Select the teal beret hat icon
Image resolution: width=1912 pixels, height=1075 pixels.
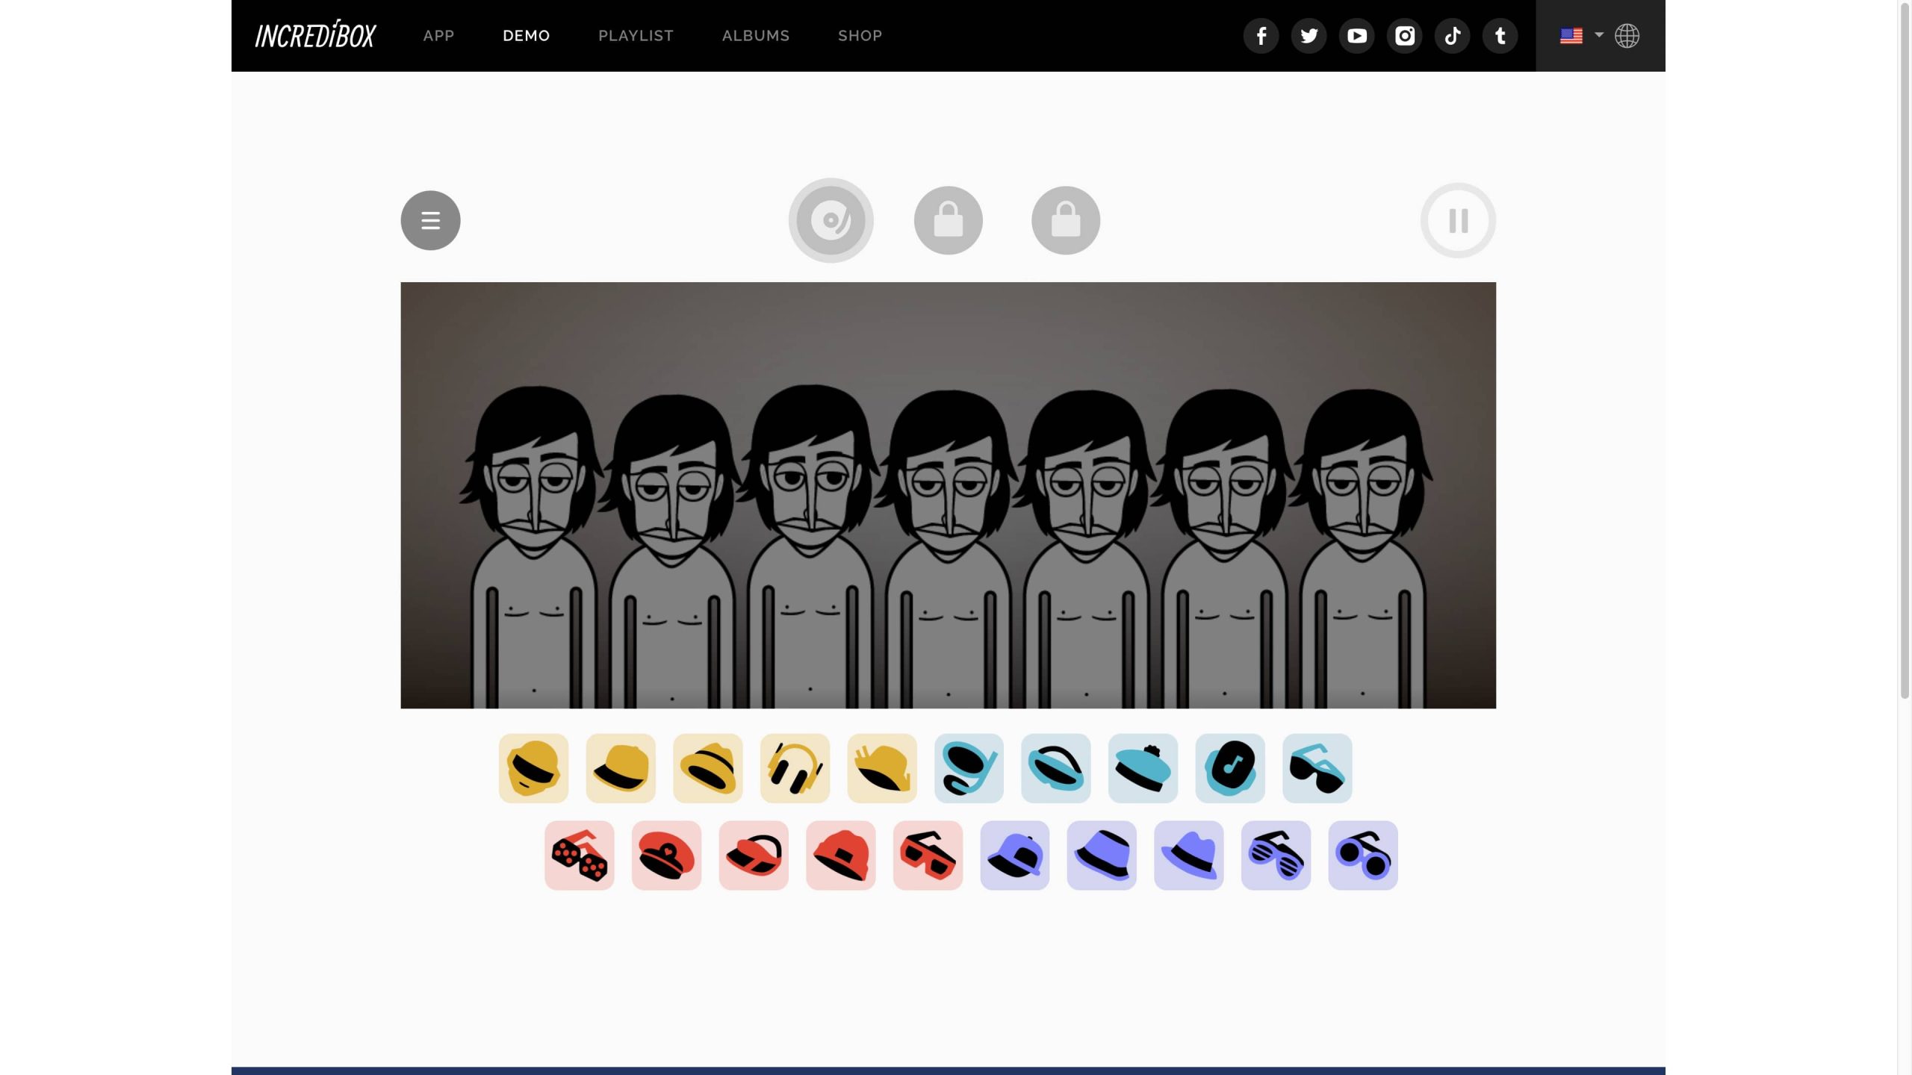tap(1143, 768)
